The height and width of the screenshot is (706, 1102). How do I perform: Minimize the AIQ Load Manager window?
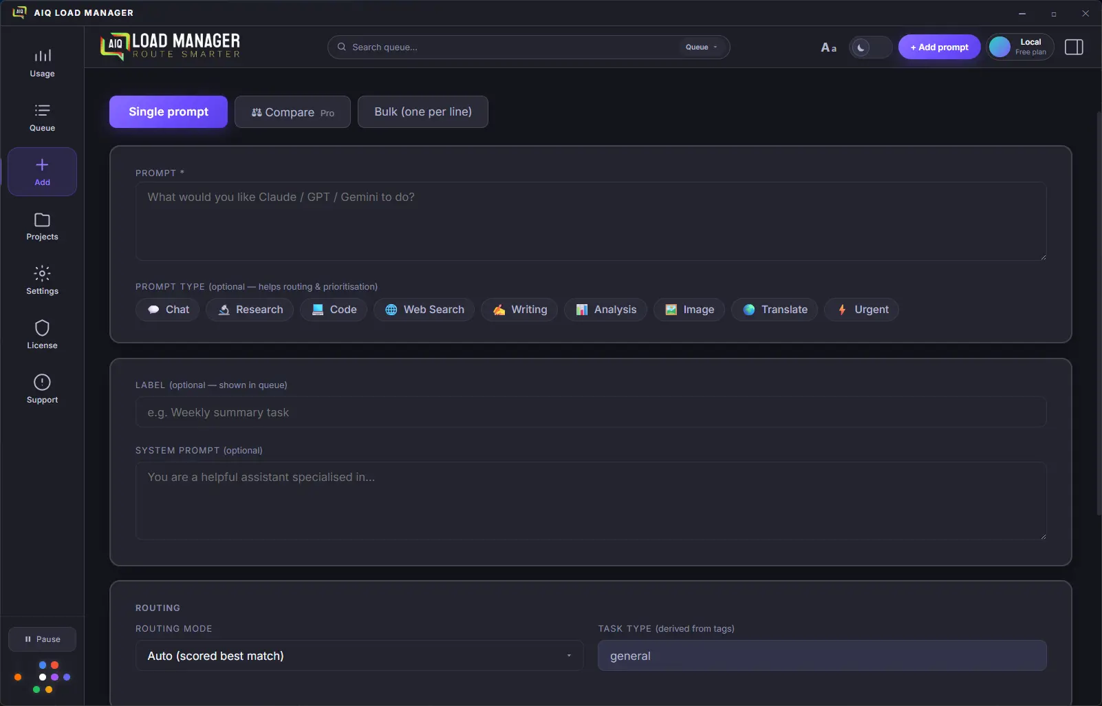click(1022, 13)
